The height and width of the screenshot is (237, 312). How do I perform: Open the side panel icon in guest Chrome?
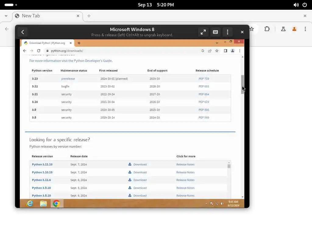225,51
